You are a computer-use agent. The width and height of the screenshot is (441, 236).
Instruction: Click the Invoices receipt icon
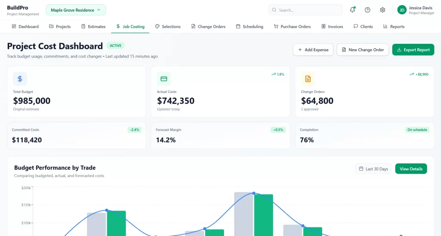click(x=323, y=26)
